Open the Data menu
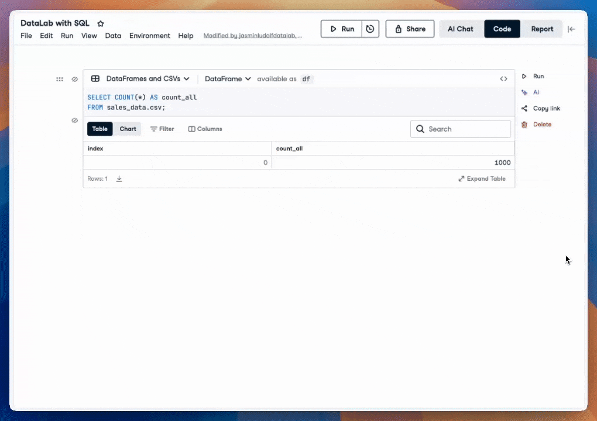The image size is (597, 421). (x=113, y=35)
